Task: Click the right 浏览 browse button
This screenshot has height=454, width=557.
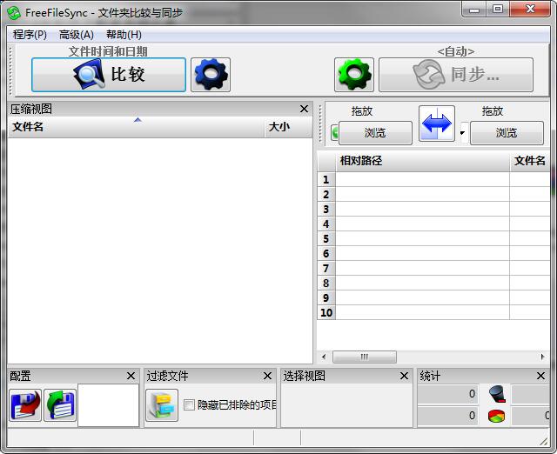Action: click(x=507, y=133)
